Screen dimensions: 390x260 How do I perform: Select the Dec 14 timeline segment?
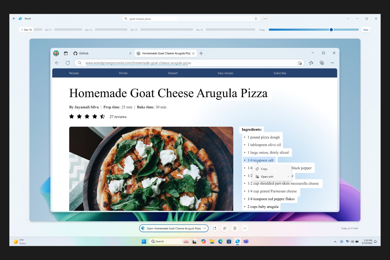pos(230,30)
